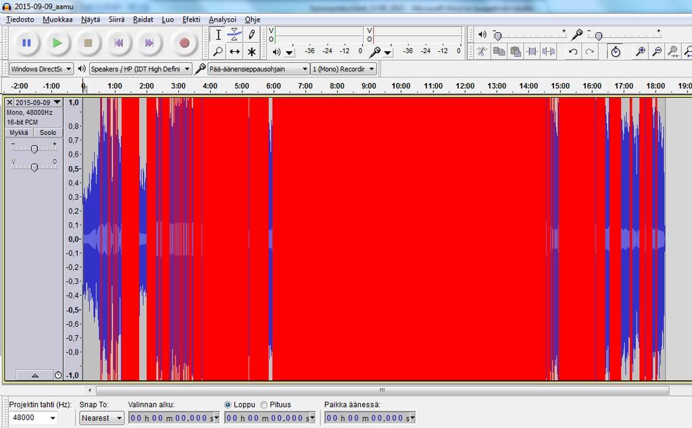Image resolution: width=692 pixels, height=428 pixels.
Task: Collapse the track with the up-arrow button
Action: coord(35,375)
